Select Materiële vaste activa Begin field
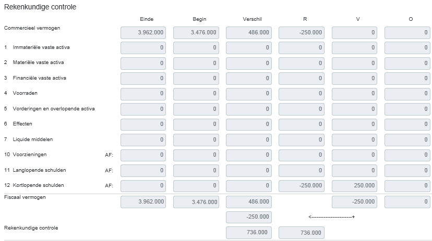 point(196,63)
